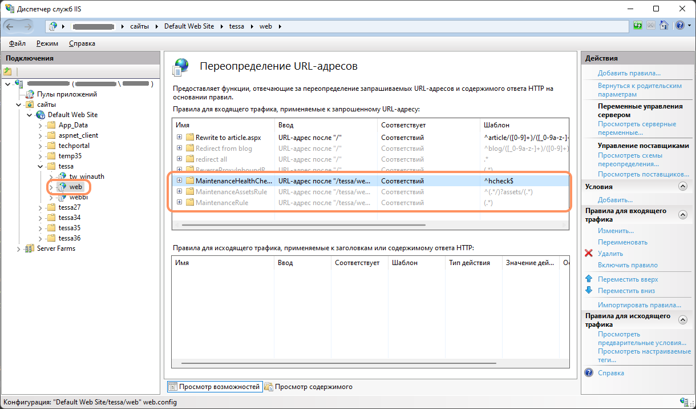Click the Move Down arrow icon
696x409 pixels.
point(589,291)
